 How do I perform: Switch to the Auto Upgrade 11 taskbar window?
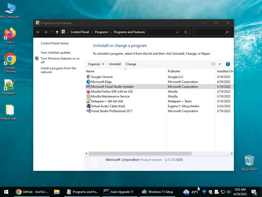[x=119, y=192]
